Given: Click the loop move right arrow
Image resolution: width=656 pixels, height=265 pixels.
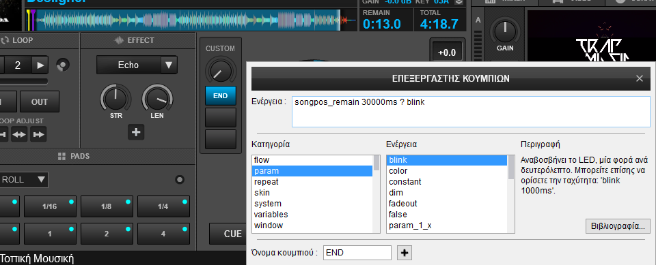Looking at the screenshot, I should click(x=38, y=134).
